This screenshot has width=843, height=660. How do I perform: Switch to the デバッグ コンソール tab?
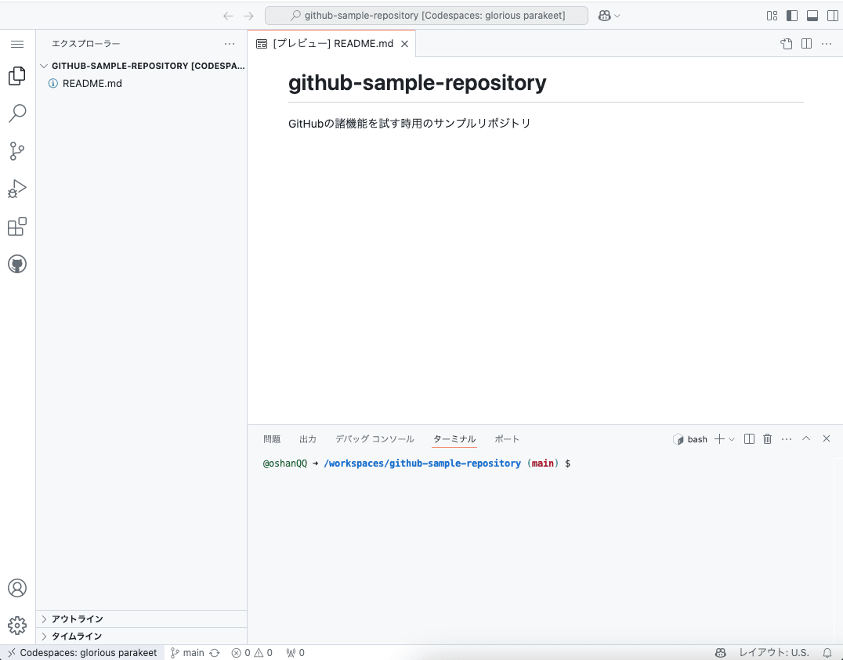374,439
